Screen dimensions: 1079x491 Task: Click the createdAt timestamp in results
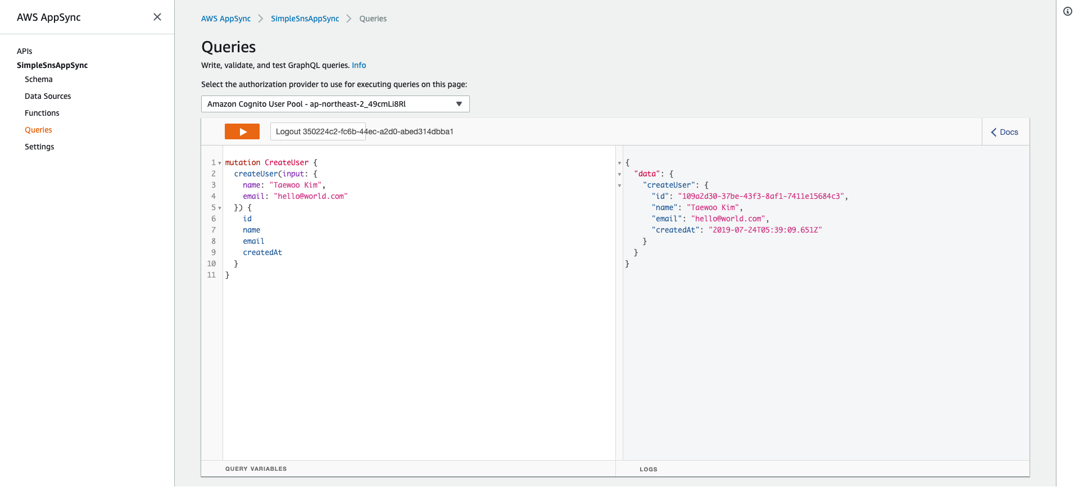pos(765,230)
